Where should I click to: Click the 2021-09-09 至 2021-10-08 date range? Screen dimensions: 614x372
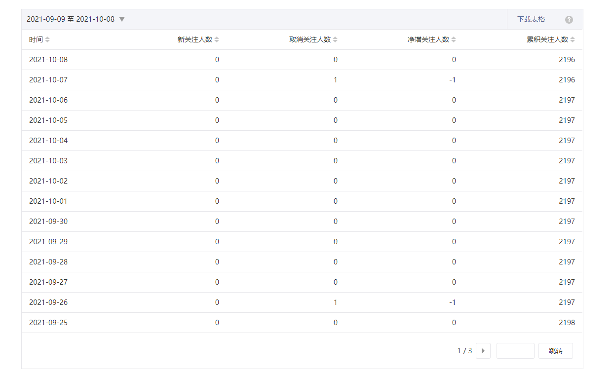point(71,19)
